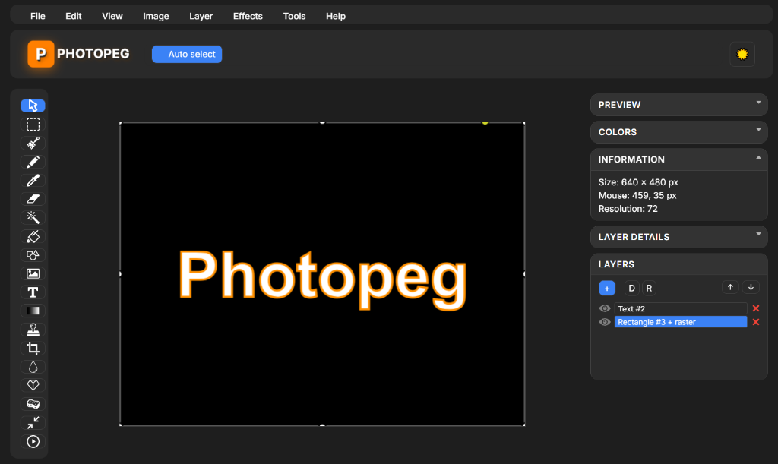Pick the Eyedropper tool
The height and width of the screenshot is (464, 778).
pyautogui.click(x=33, y=180)
